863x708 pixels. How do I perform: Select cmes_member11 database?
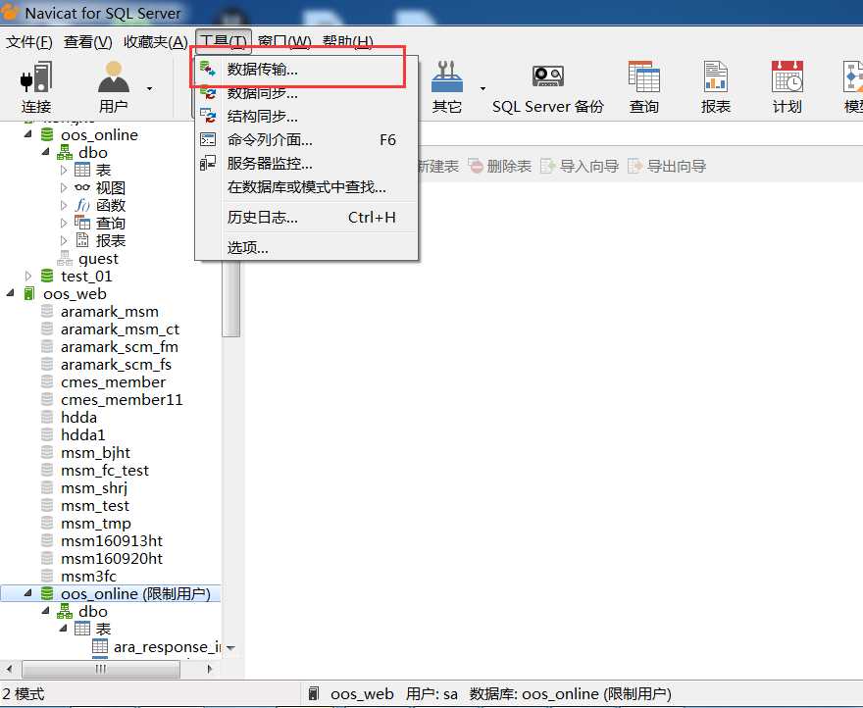point(122,399)
